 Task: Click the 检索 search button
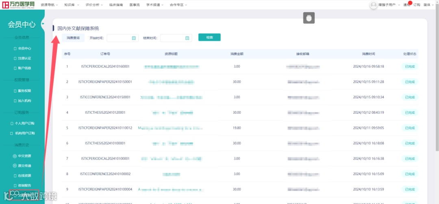[x=209, y=37]
